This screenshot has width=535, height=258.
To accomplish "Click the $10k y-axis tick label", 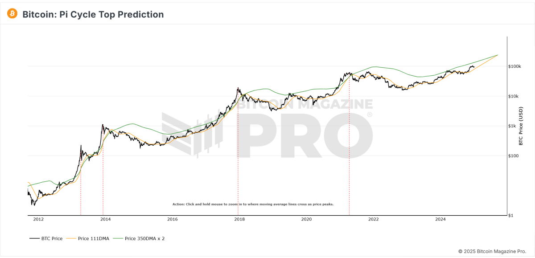I will click(x=514, y=96).
